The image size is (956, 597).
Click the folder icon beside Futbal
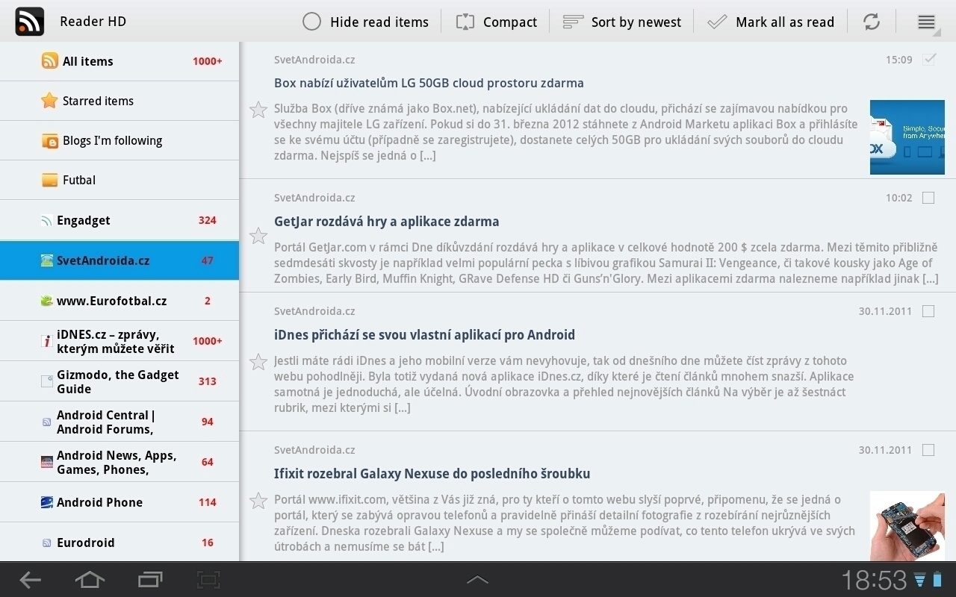[x=49, y=180]
